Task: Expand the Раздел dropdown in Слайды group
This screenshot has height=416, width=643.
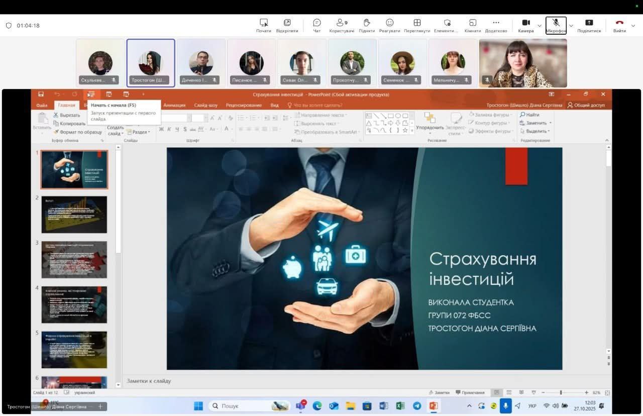Action: tap(139, 132)
